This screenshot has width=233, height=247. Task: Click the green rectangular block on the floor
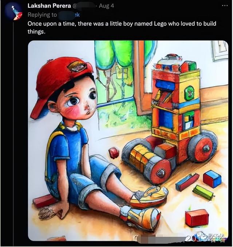(204, 192)
